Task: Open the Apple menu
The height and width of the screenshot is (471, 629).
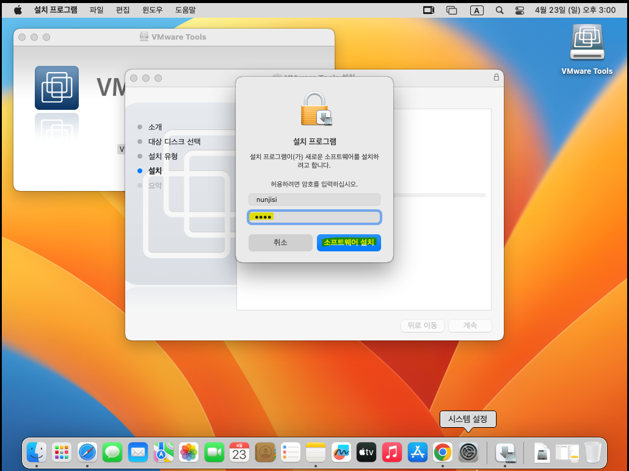Action: [18, 10]
